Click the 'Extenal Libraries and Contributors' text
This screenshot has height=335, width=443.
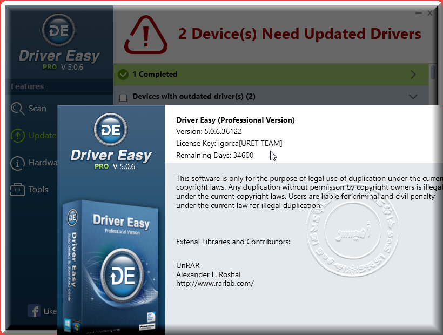pyautogui.click(x=233, y=242)
